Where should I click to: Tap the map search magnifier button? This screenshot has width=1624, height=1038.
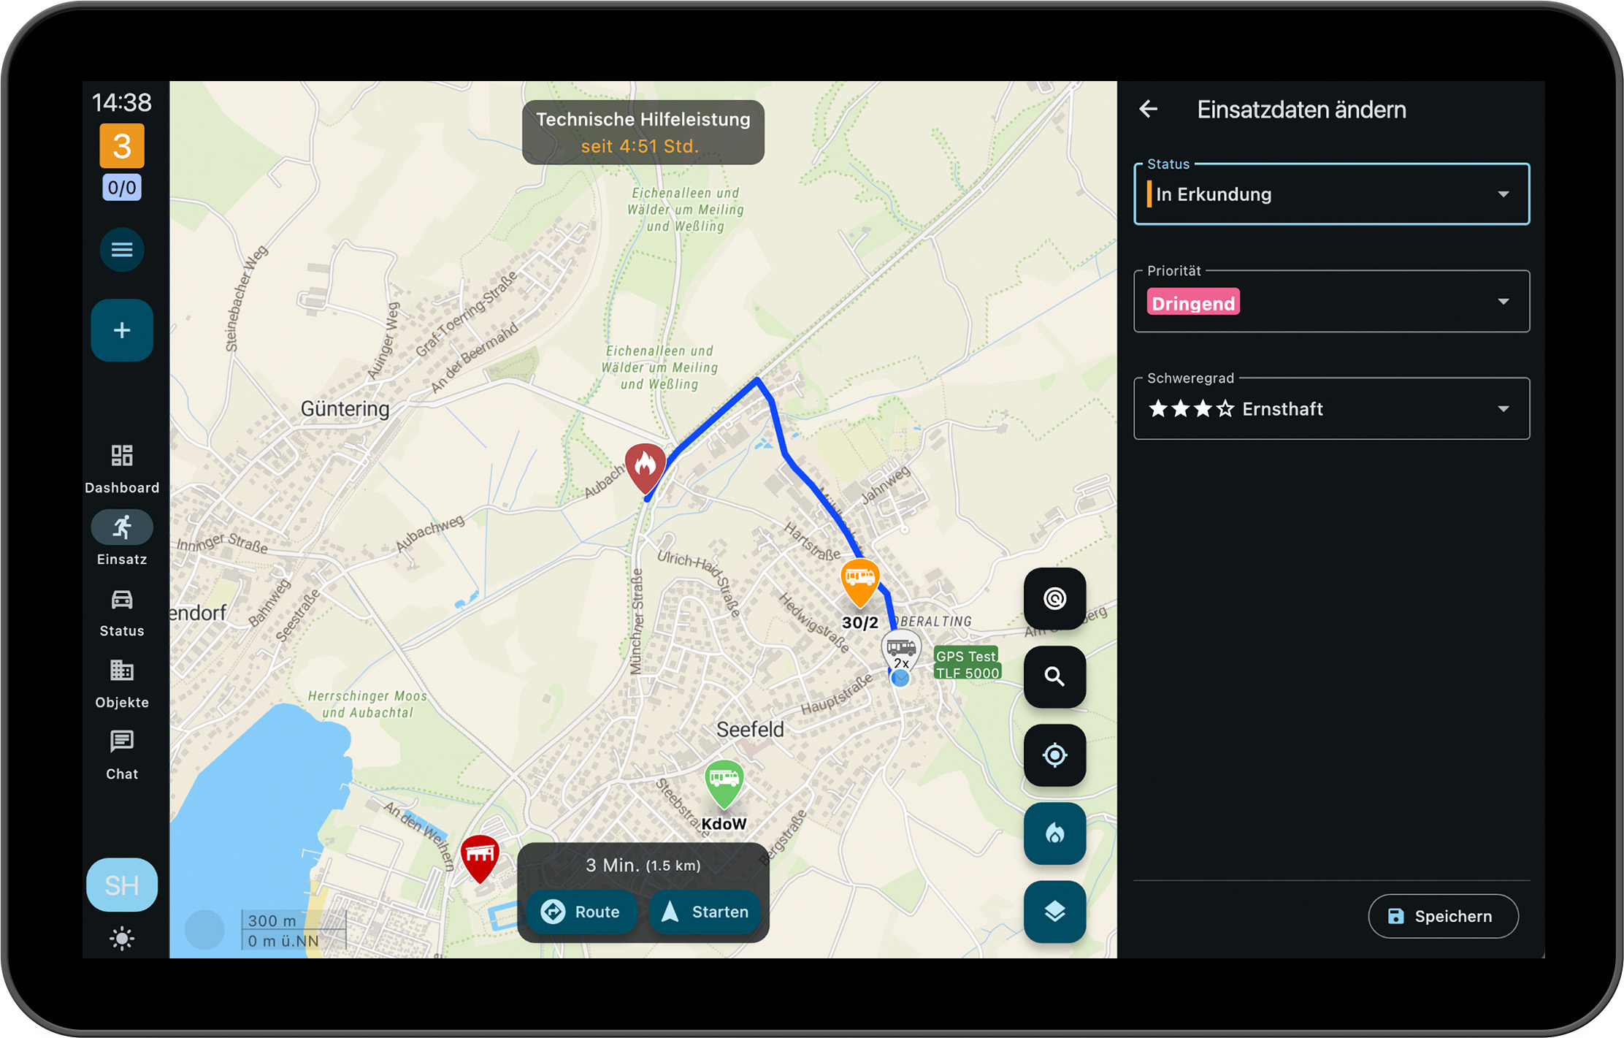pos(1054,676)
